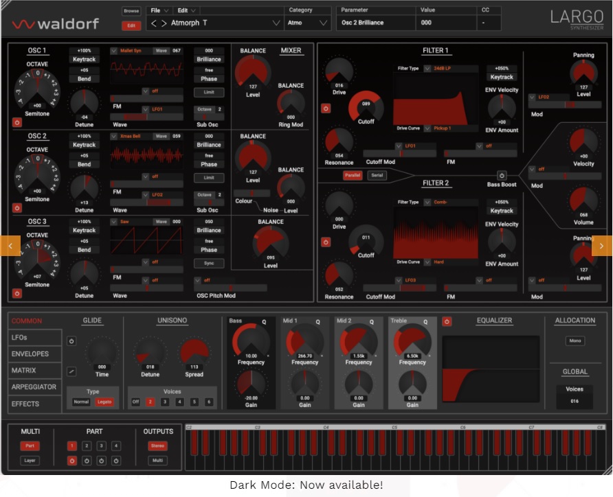Go to previous preset arrow
The height and width of the screenshot is (497, 613).
pyautogui.click(x=154, y=23)
